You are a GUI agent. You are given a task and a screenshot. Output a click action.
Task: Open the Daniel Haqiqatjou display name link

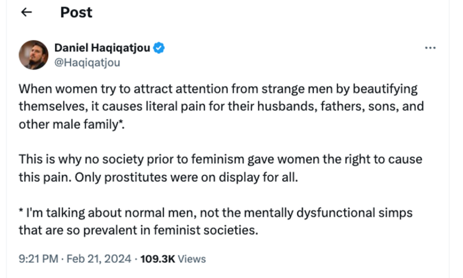click(102, 48)
